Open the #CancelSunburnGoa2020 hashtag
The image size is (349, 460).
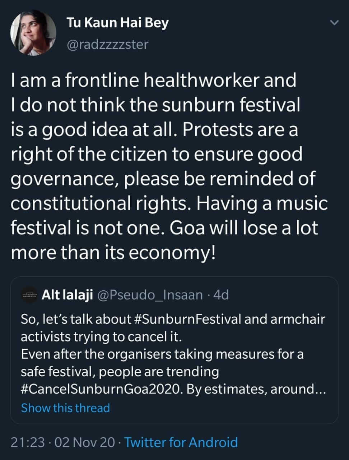(x=102, y=390)
